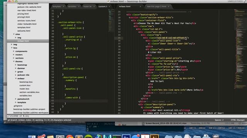
Task: Collapse the themes folder
Action: pyautogui.click(x=14, y=61)
